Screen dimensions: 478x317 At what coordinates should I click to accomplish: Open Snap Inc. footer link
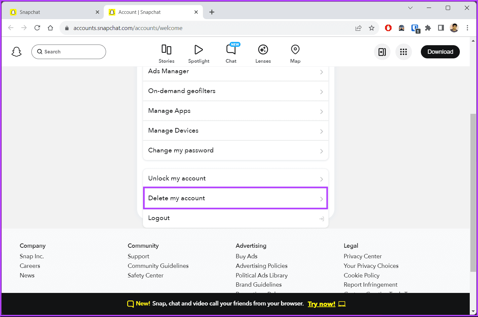(x=32, y=256)
